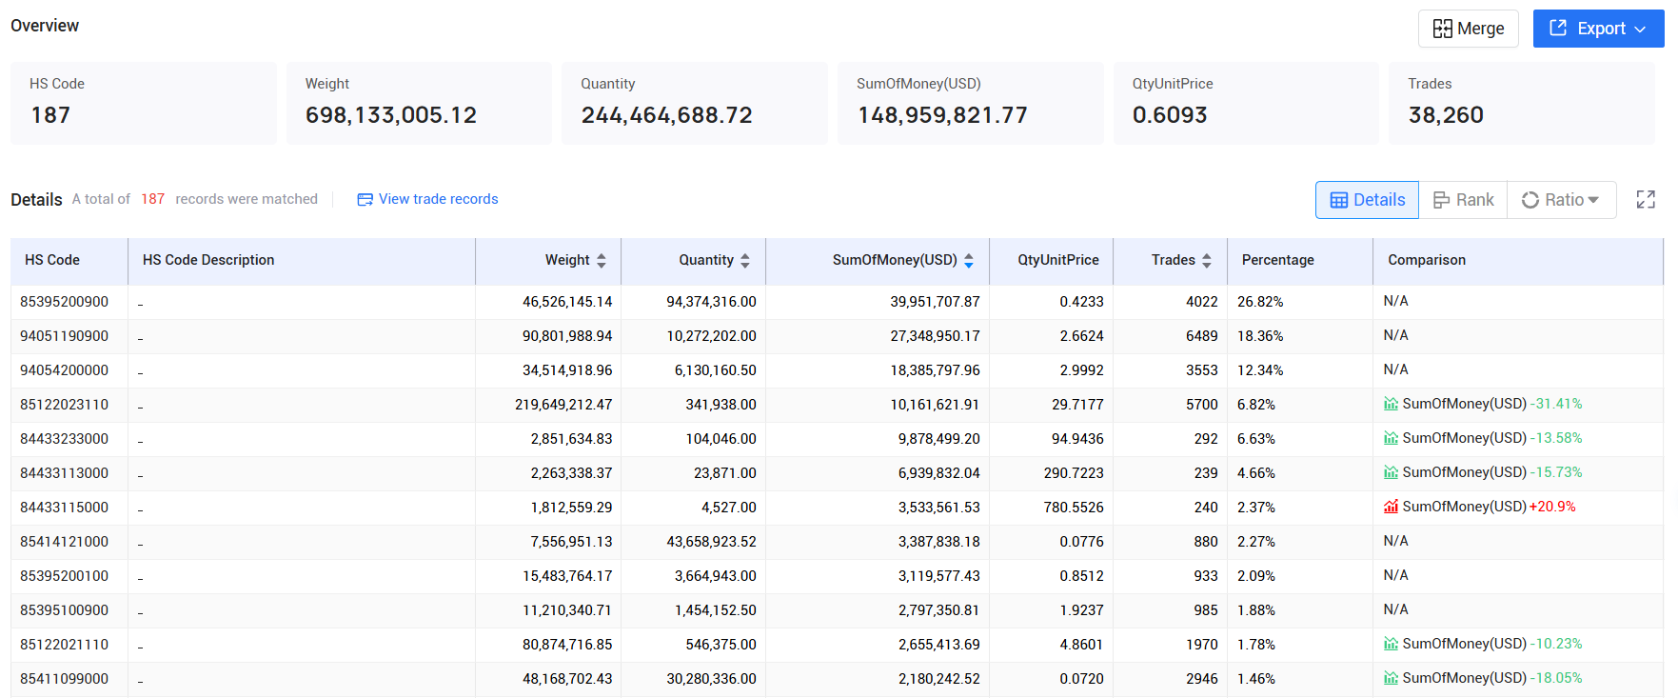
Task: Click the red chart icon for 84433115000
Action: [x=1391, y=507]
